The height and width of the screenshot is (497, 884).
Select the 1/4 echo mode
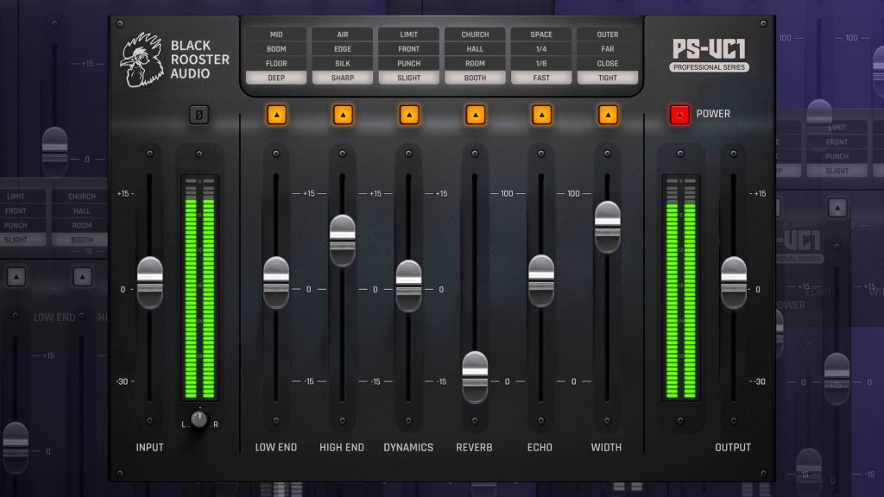[541, 49]
